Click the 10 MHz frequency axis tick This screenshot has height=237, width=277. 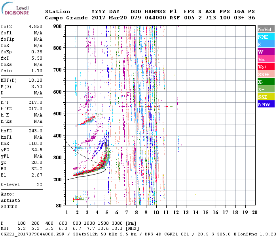(156, 213)
